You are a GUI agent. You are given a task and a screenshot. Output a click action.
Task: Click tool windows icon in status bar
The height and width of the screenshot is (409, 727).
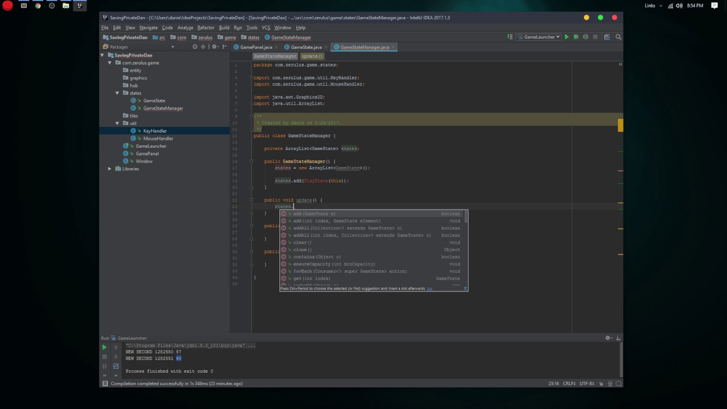[x=105, y=383]
